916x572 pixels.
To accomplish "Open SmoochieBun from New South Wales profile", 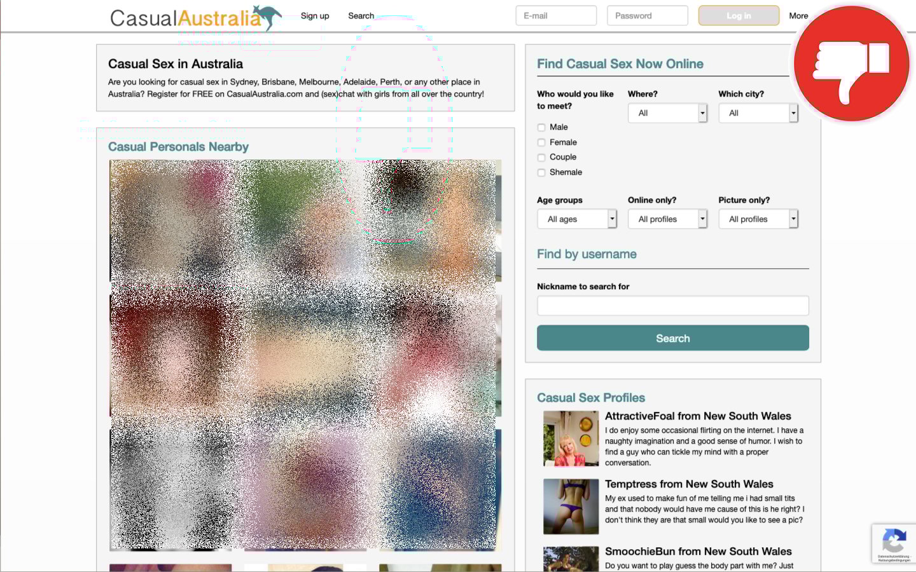I will point(698,552).
